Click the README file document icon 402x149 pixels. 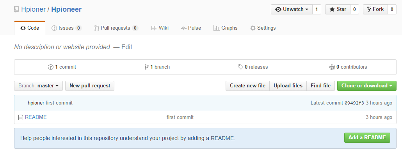click(x=21, y=117)
